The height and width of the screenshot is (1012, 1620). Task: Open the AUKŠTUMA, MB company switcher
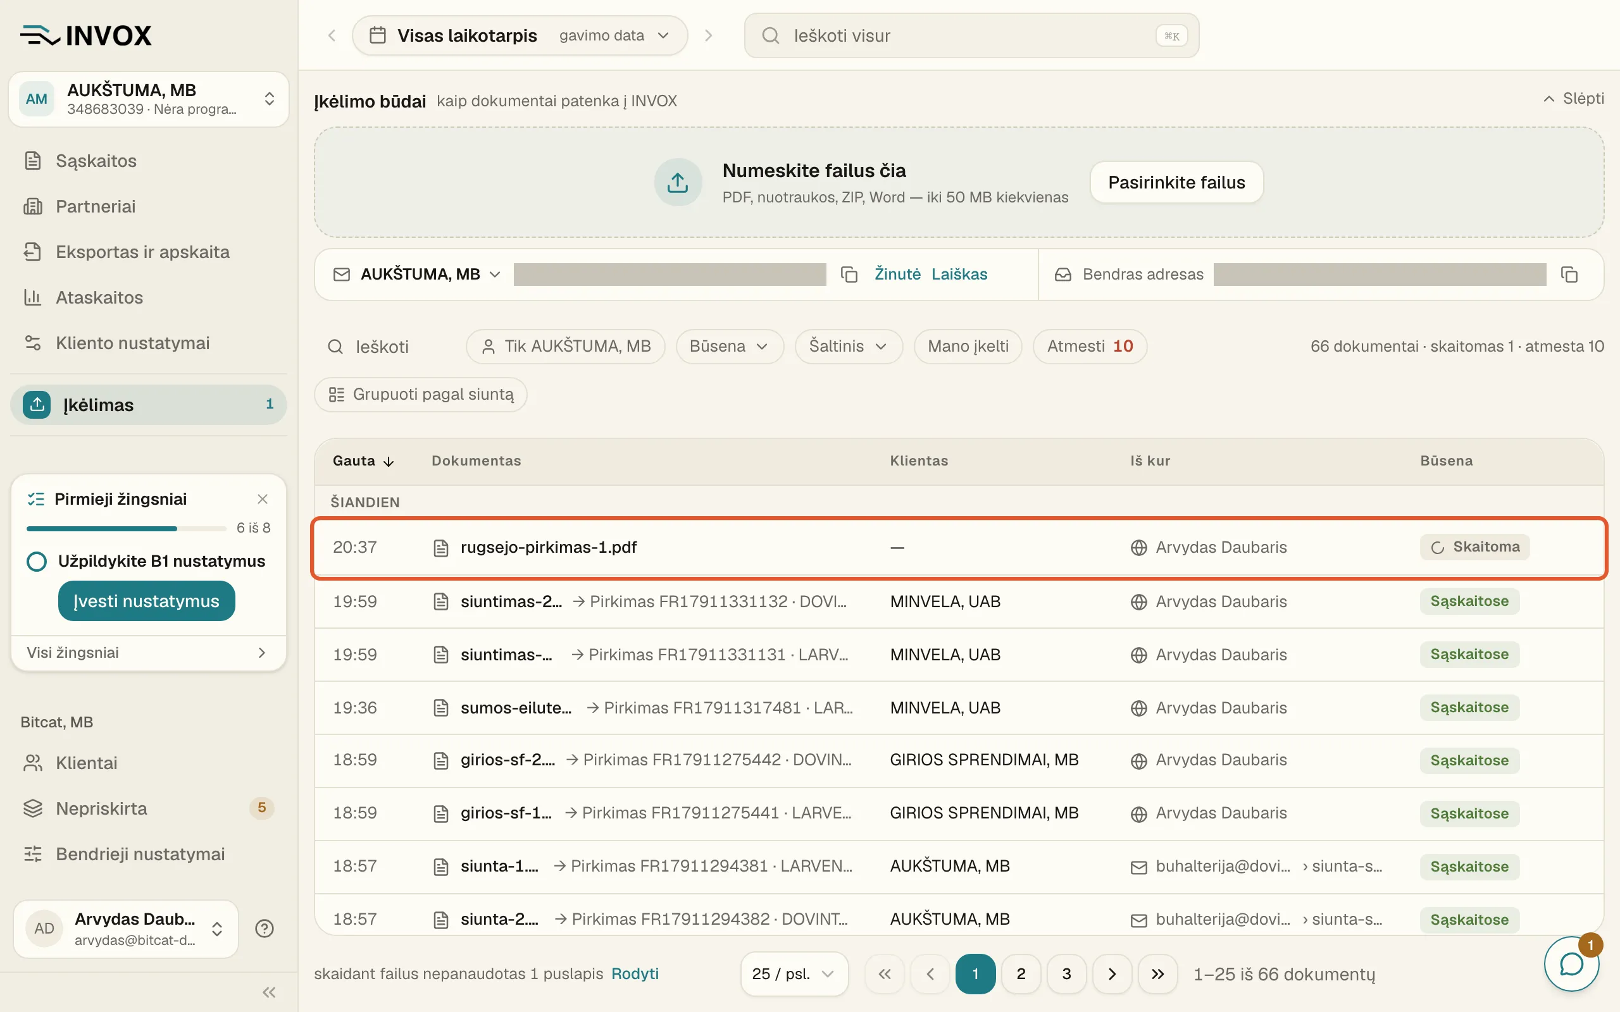click(x=149, y=99)
